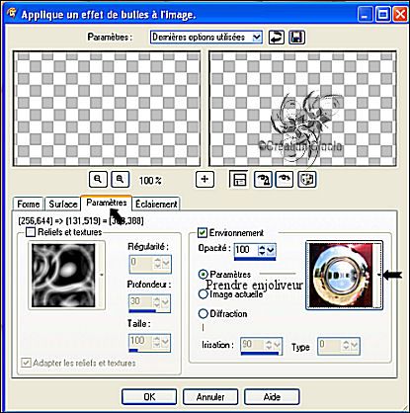This screenshot has height=413, width=410.
Task: Click the OK button
Action: (149, 397)
